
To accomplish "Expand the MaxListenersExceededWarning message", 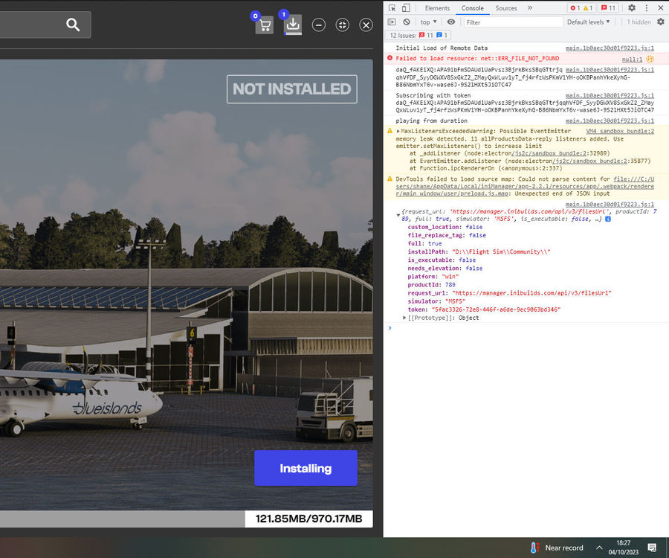I will click(x=398, y=131).
